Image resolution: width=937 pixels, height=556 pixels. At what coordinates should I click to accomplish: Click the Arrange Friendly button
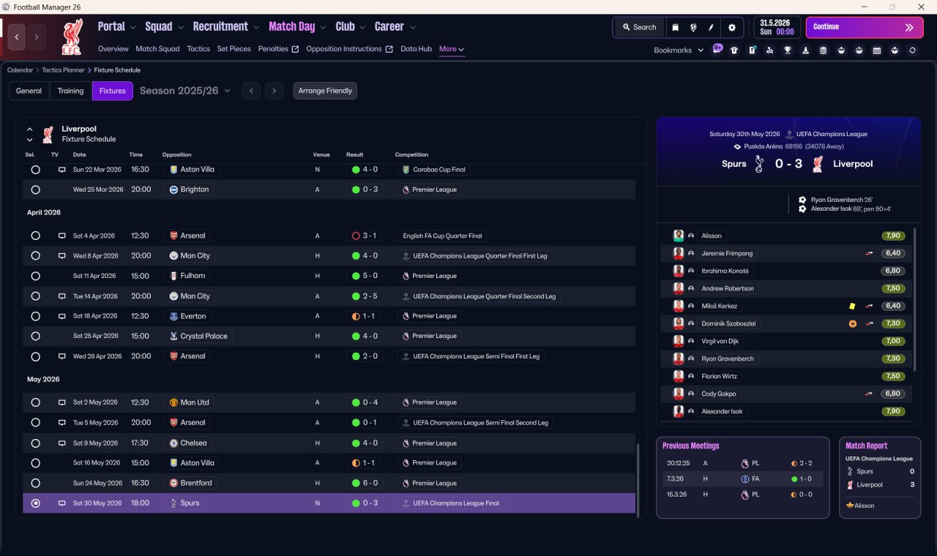point(325,91)
